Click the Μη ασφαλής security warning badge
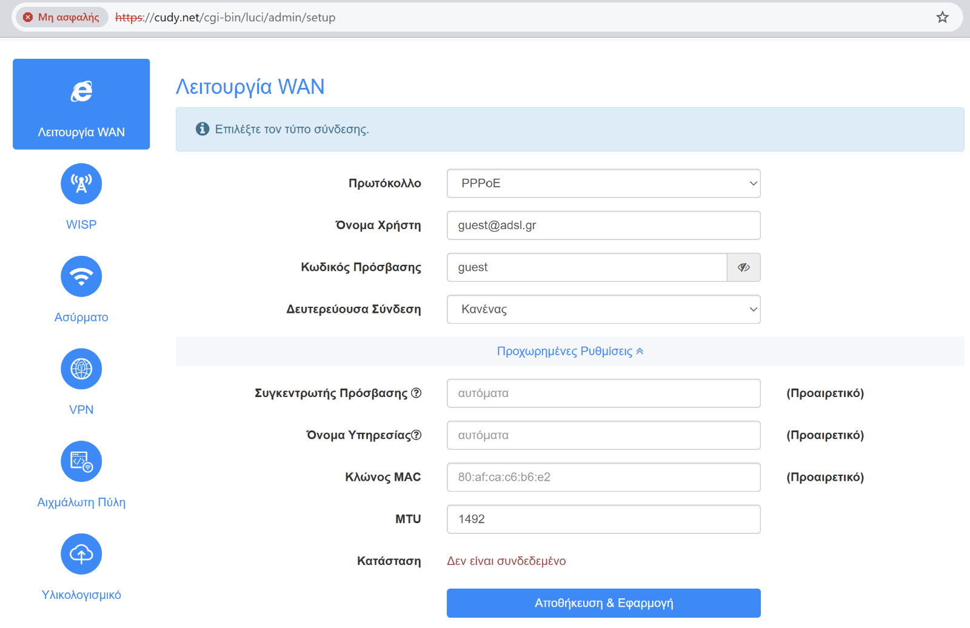970x628 pixels. [61, 17]
